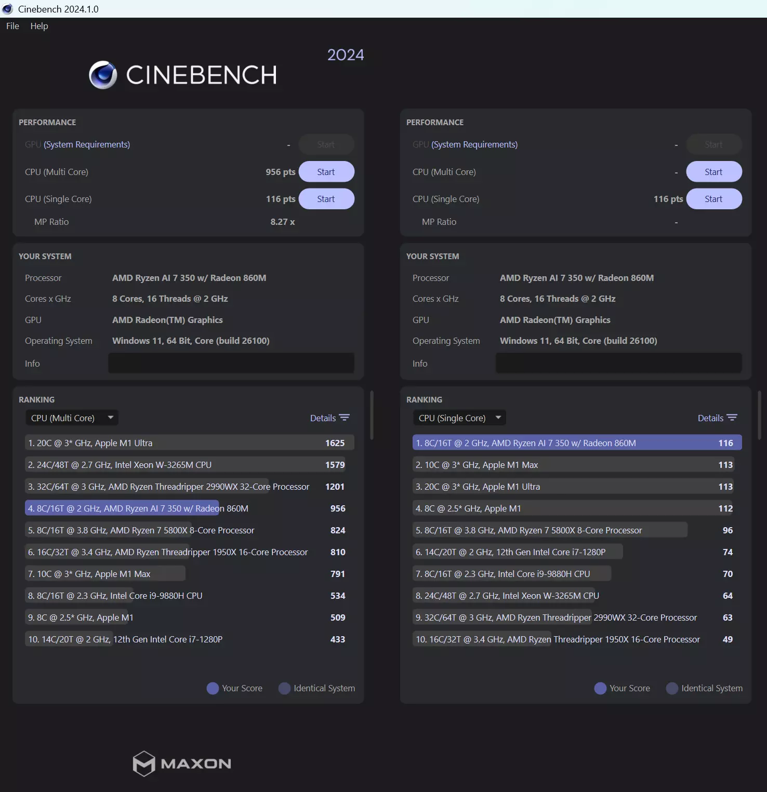Click the Details filter icon in right ranking
Image resolution: width=767 pixels, height=792 pixels.
click(x=732, y=418)
